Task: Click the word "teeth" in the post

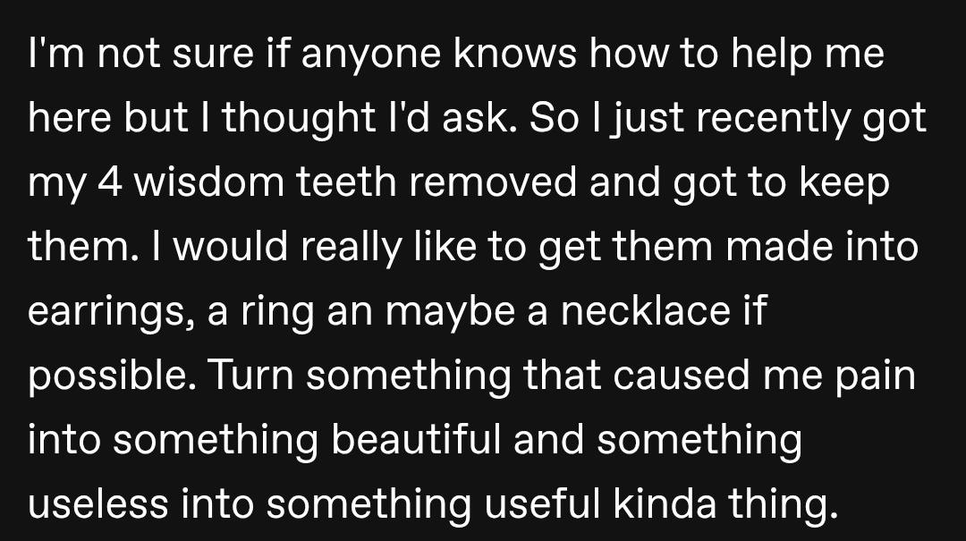Action: [x=345, y=182]
